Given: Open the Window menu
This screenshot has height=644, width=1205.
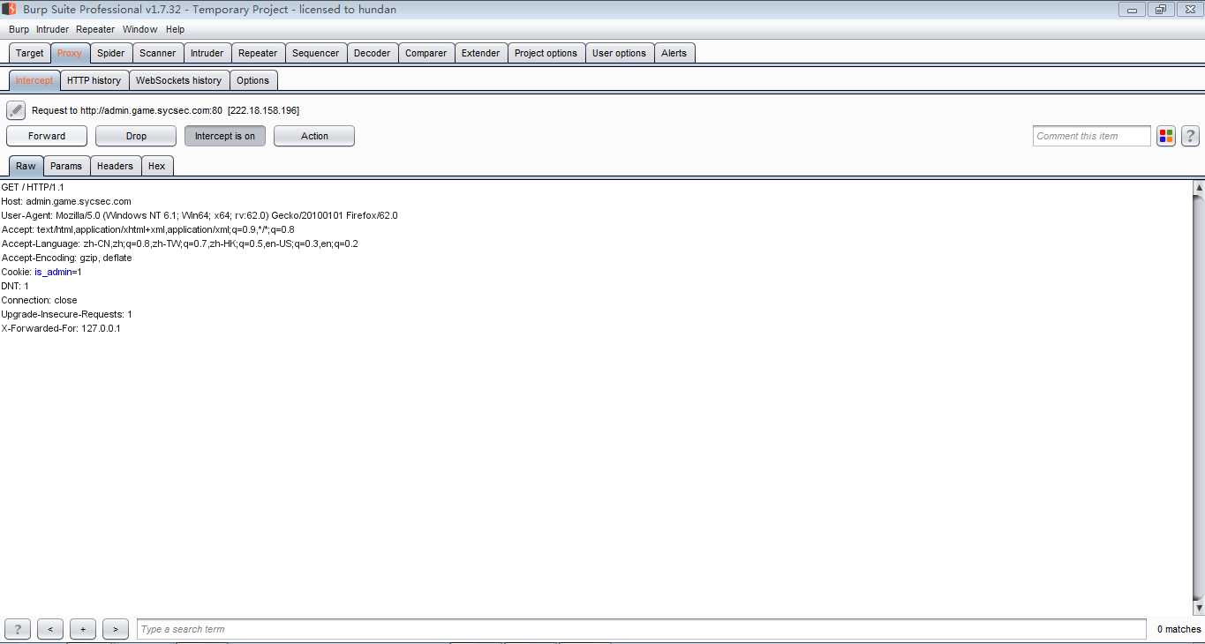Looking at the screenshot, I should (x=140, y=29).
